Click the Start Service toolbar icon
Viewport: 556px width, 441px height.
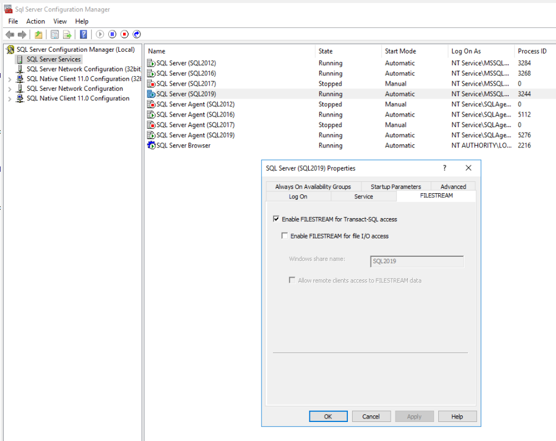tap(100, 34)
